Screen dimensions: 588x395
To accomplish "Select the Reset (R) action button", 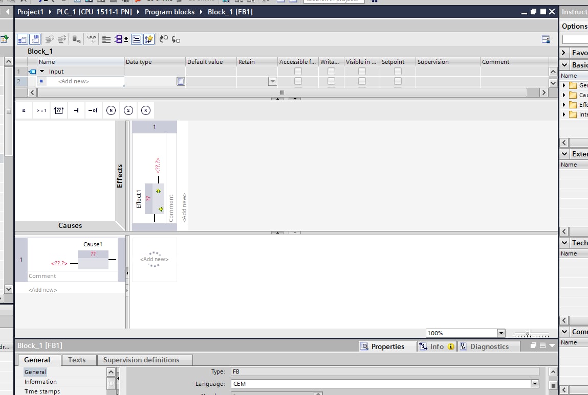I will 145,110.
